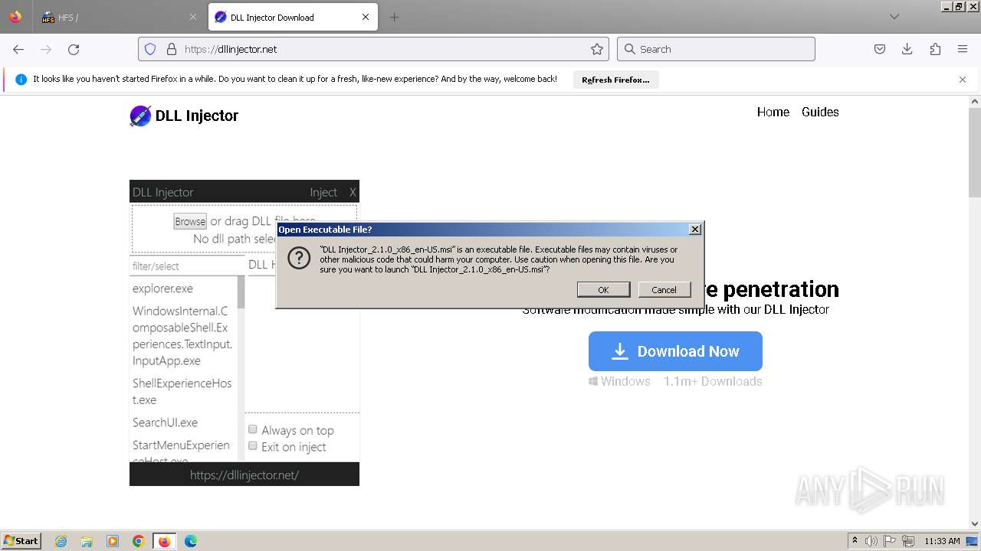Select SearchUI.exe in the process list
This screenshot has width=981, height=551.
165,422
